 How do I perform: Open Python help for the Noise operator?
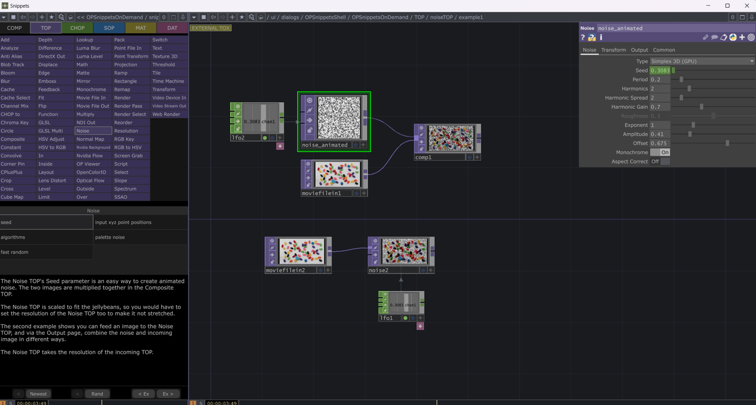coord(591,38)
